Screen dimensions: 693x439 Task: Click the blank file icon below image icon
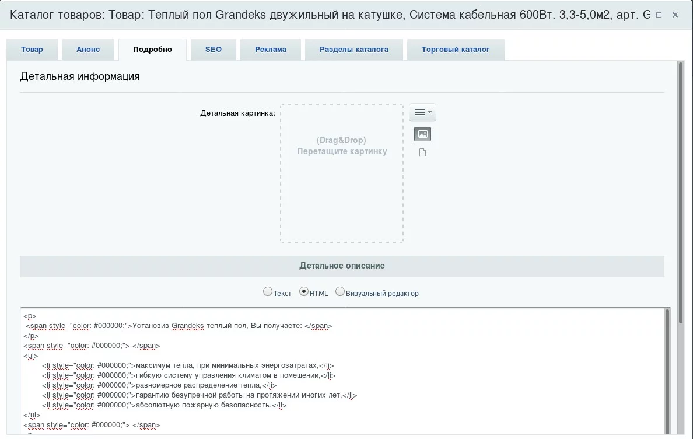tap(422, 153)
